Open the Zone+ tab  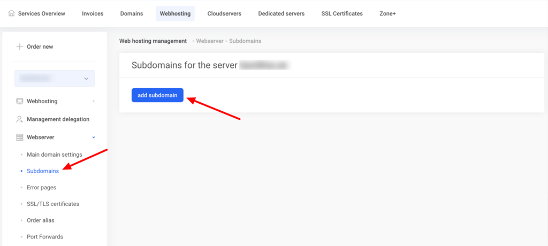coord(387,13)
